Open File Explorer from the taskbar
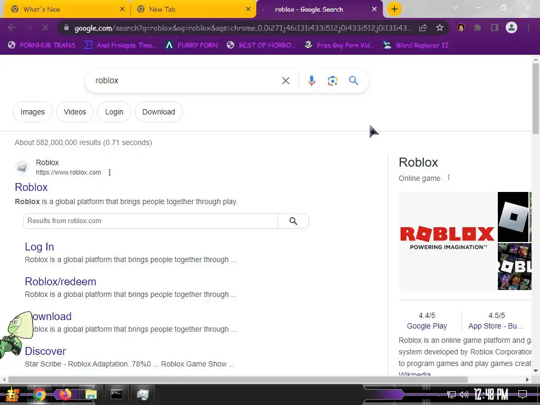540x405 pixels. coord(91,394)
